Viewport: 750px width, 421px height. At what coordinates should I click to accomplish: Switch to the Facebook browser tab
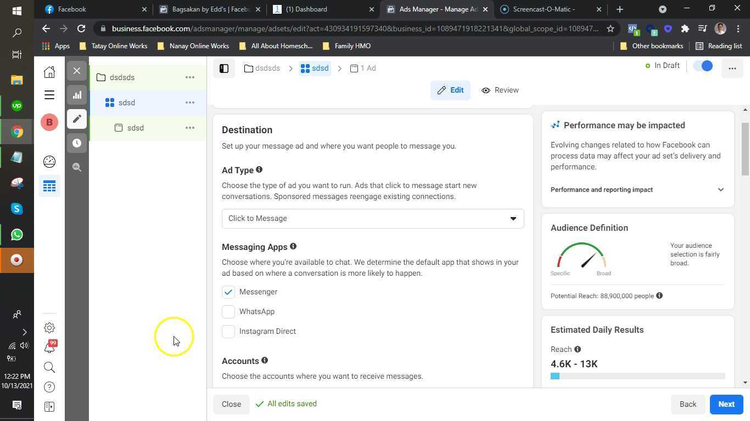pos(96,9)
